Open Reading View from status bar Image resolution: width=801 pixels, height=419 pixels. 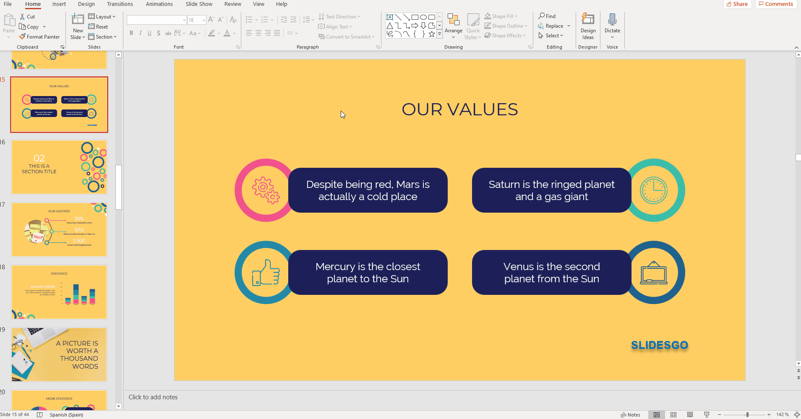[690, 415]
